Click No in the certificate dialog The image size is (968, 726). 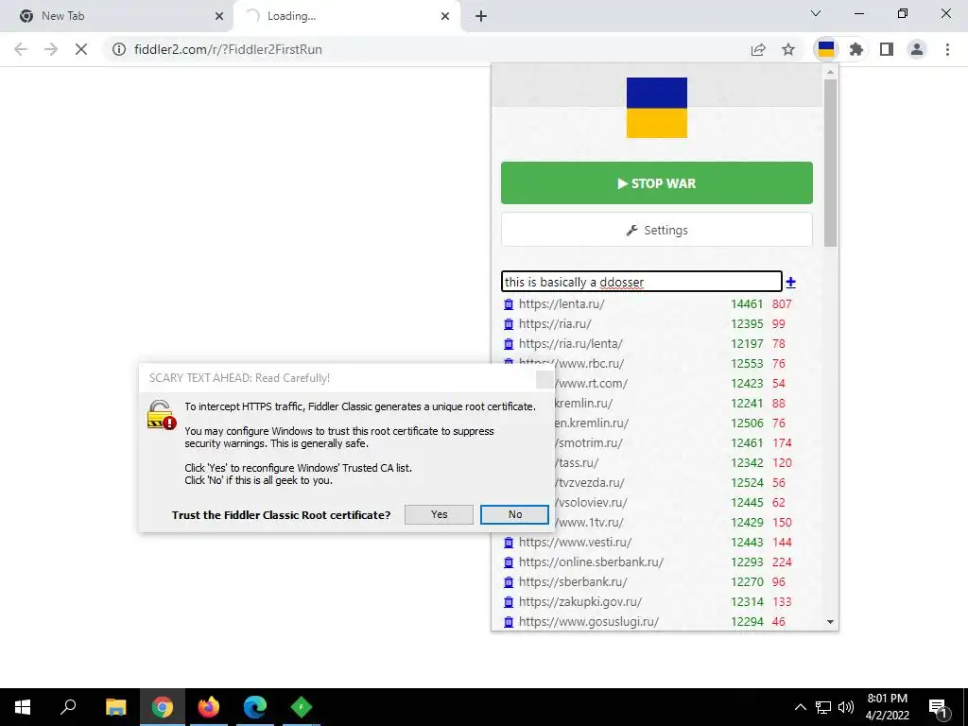point(515,514)
